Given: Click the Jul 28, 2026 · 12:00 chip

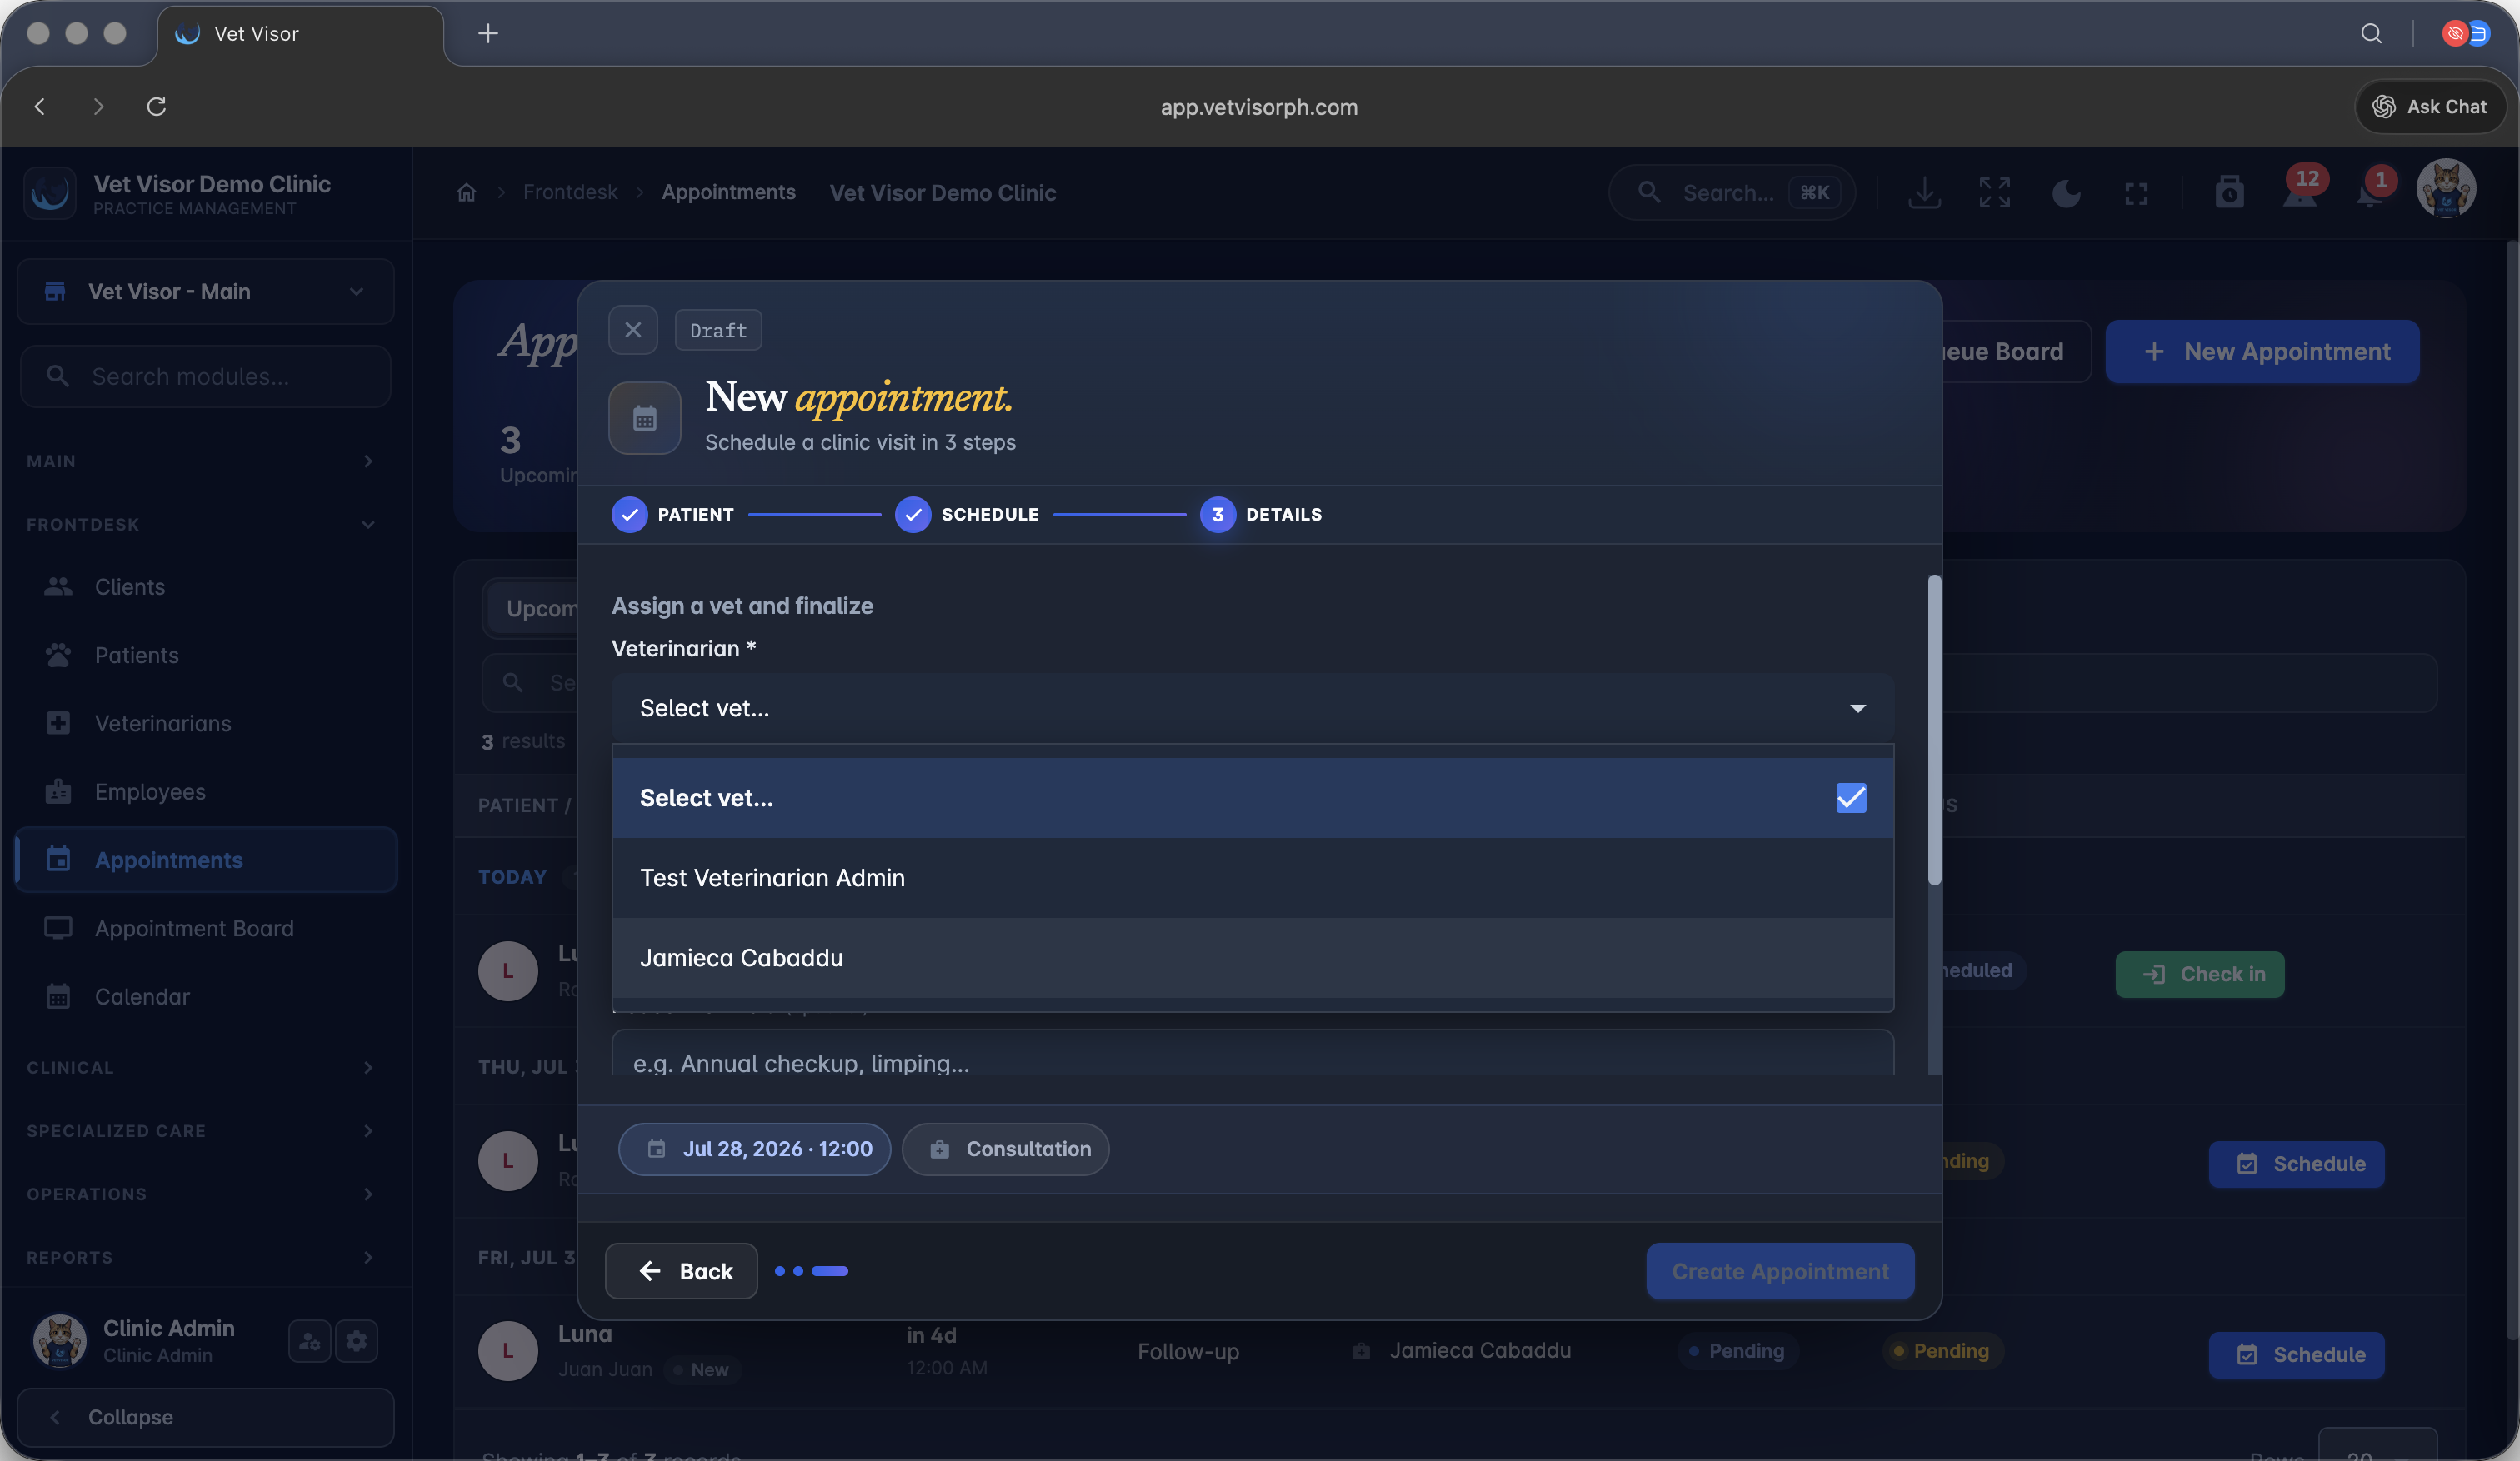Looking at the screenshot, I should point(755,1149).
